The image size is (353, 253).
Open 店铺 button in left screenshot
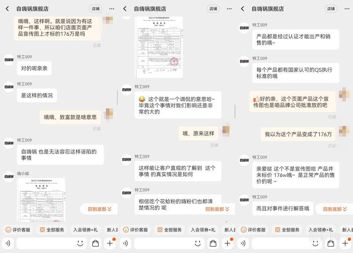[96, 9]
